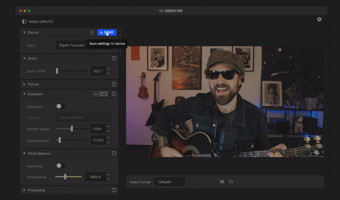Toggle Automatic exposure switch

pos(61,107)
